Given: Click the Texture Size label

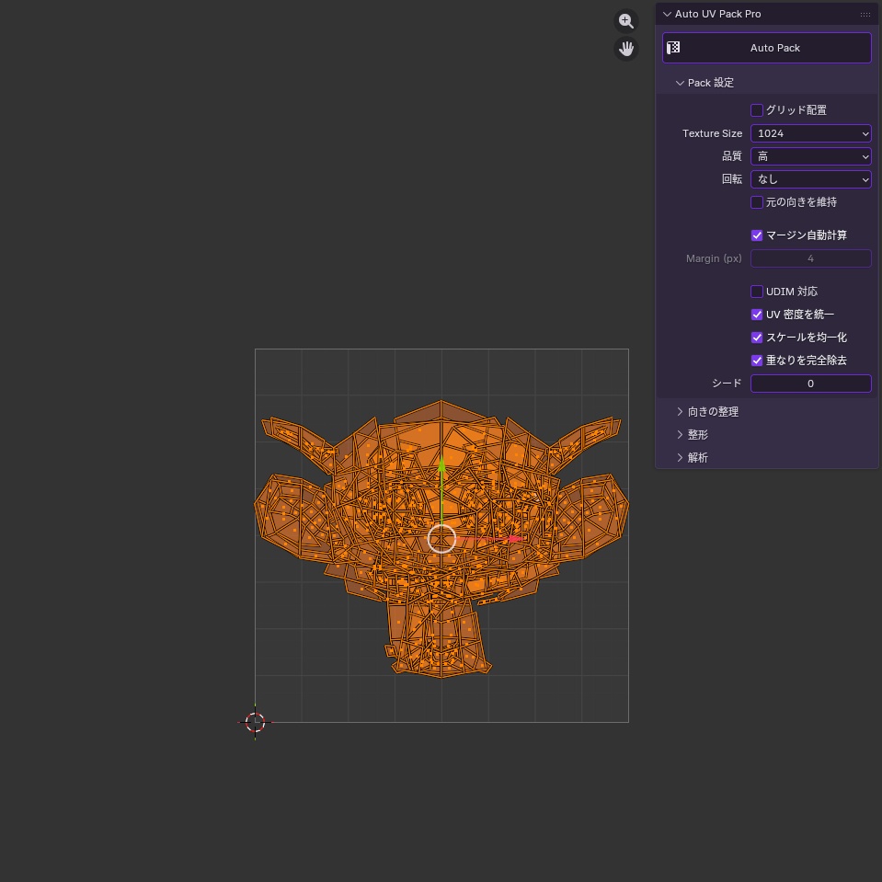Looking at the screenshot, I should coord(712,133).
